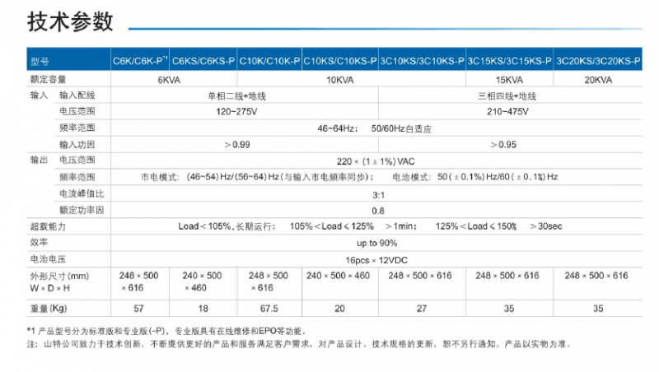Click the 6KVA rated capacity cell
The height and width of the screenshot is (372, 659).
click(x=171, y=80)
